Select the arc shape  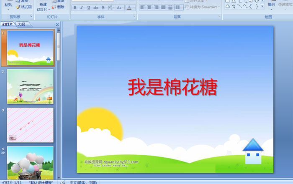pyautogui.click(x=239, y=7)
